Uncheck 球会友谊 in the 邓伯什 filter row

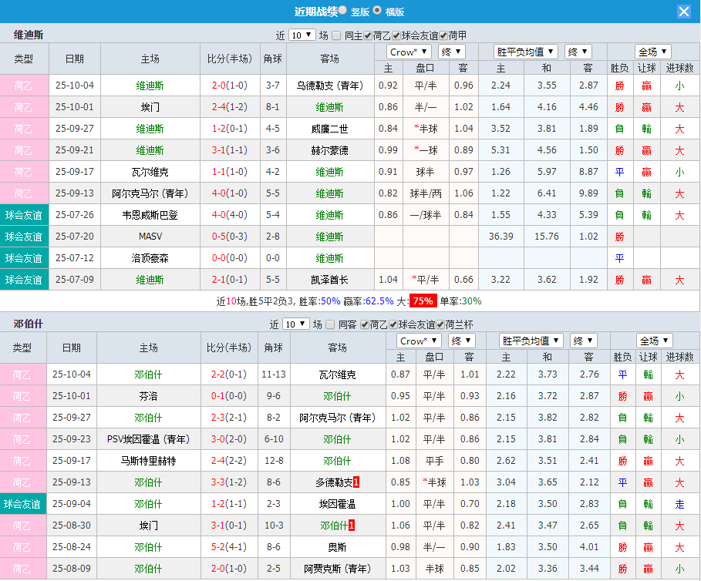[x=392, y=324]
